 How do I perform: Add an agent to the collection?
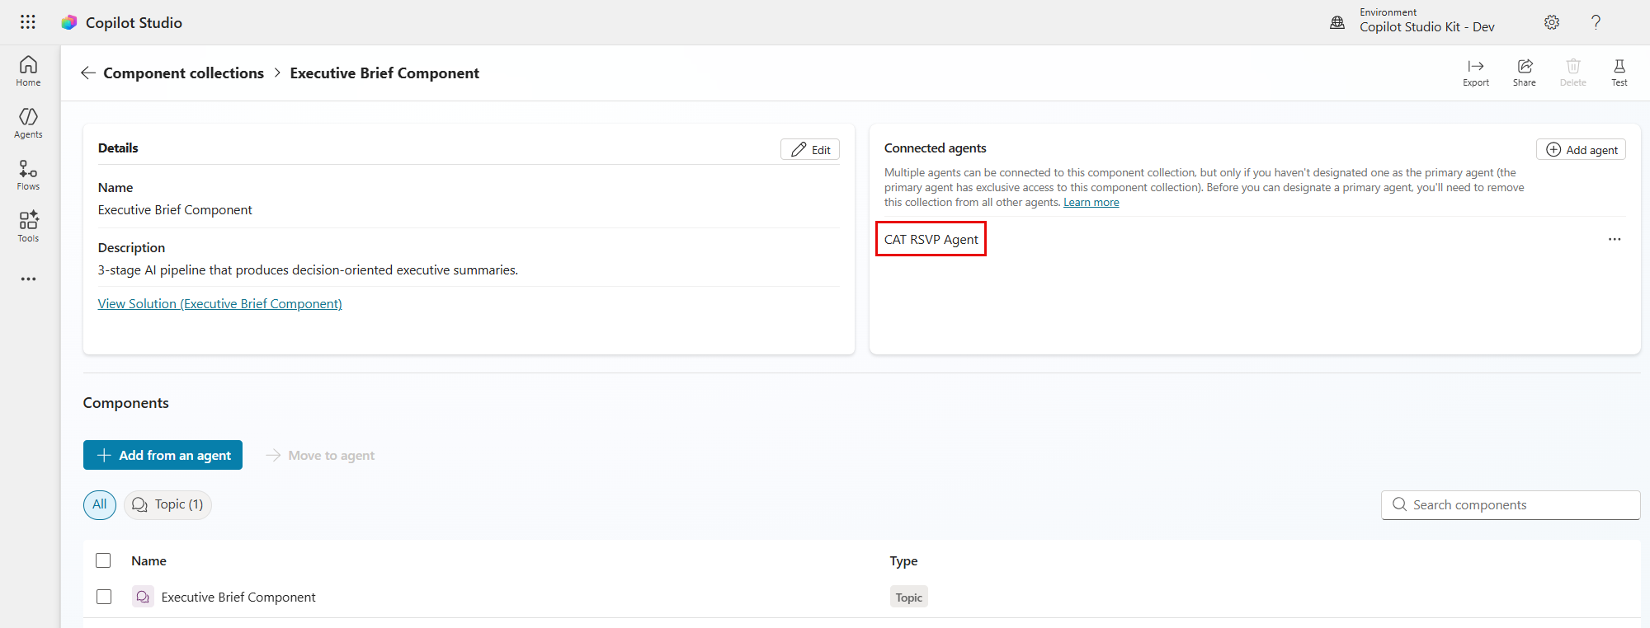tap(1581, 149)
